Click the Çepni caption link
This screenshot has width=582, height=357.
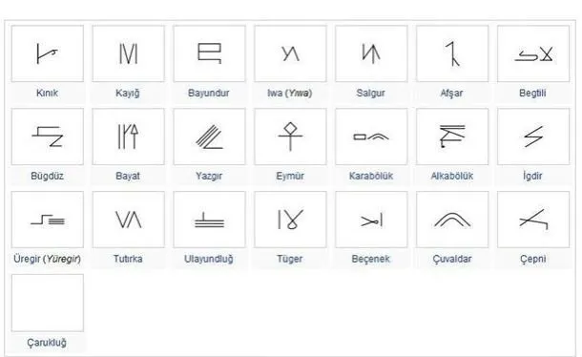532,259
